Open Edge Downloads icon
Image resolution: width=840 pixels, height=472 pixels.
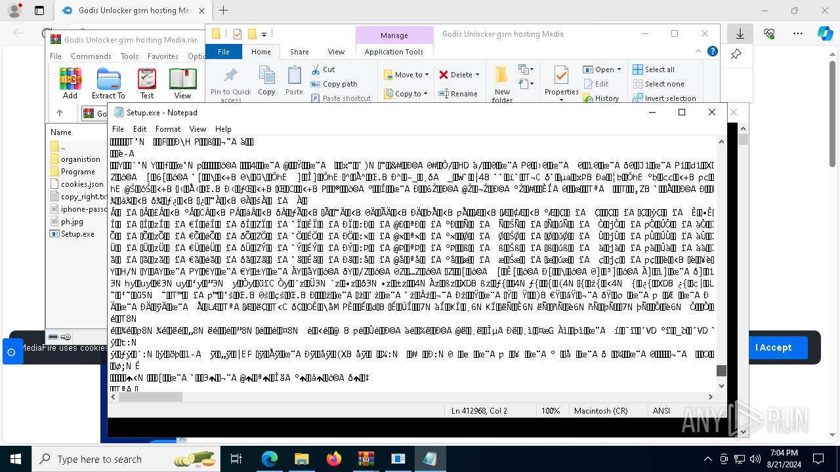coord(740,33)
